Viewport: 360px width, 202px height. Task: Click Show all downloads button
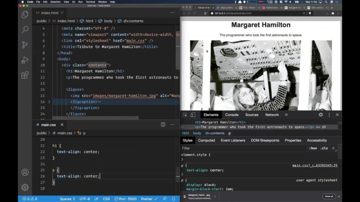point(329,196)
